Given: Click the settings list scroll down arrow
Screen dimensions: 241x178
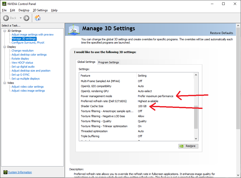Looking at the screenshot, I should click(196, 138).
